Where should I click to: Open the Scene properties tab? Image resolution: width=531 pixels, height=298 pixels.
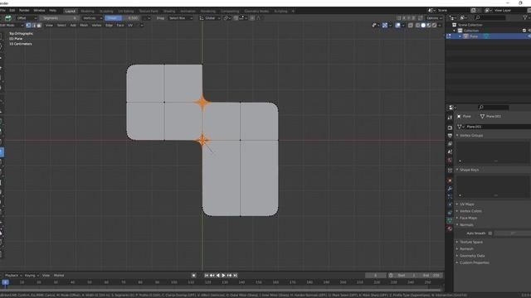point(450,152)
